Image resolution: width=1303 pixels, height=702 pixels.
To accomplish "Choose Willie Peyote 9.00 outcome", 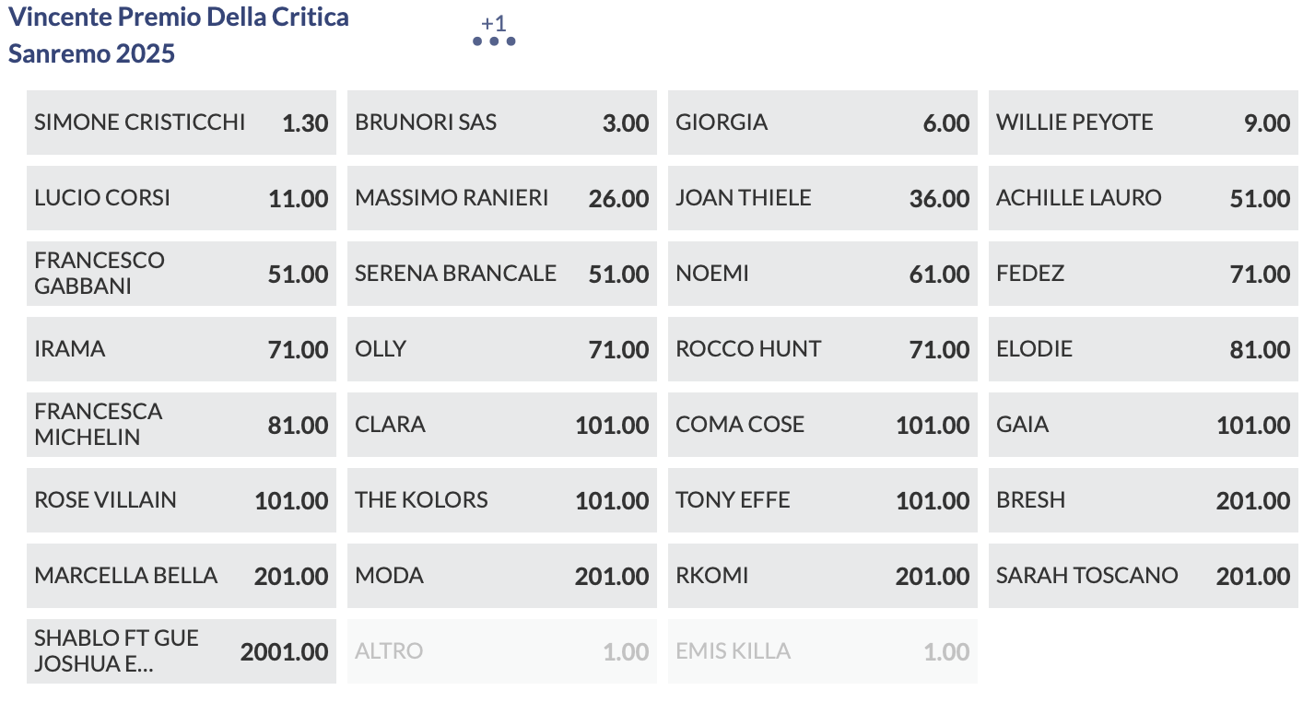I will [x=1144, y=123].
